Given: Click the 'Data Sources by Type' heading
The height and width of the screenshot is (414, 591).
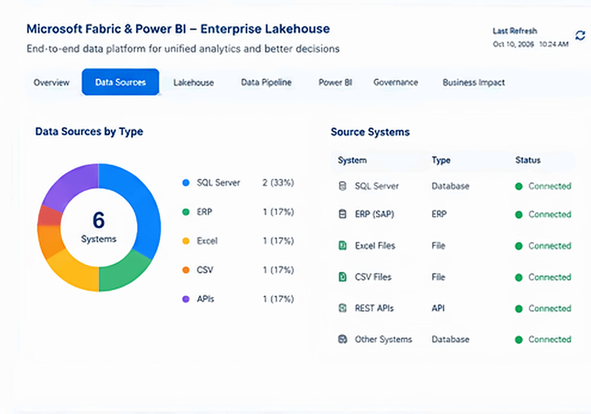Looking at the screenshot, I should (x=89, y=132).
